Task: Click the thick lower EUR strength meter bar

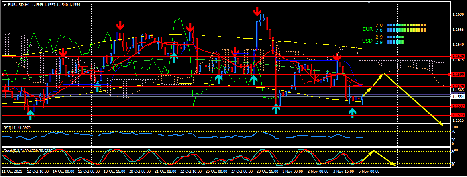Action: click(406, 30)
